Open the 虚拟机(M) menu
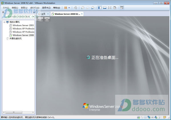The height and width of the screenshot is (120, 171). (x=35, y=8)
